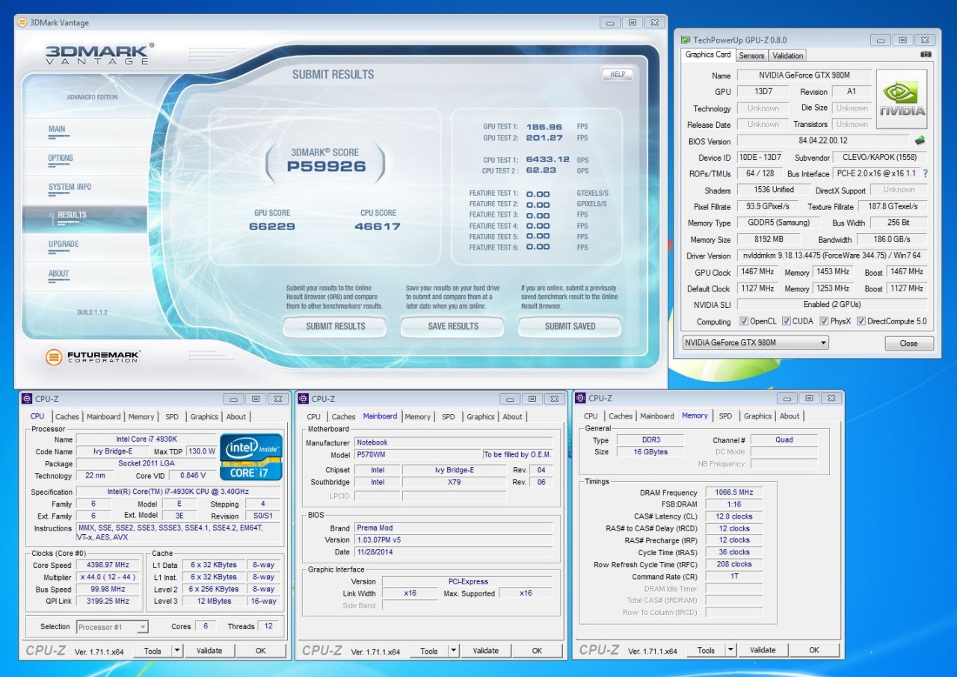Click the BIOS Brand field Prema Mod
The image size is (957, 677).
[453, 528]
